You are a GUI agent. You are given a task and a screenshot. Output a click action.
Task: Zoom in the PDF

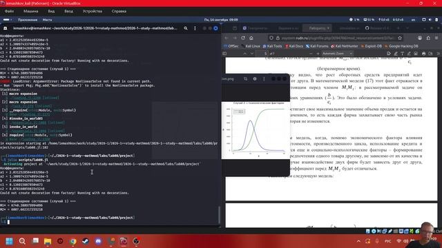point(318,54)
